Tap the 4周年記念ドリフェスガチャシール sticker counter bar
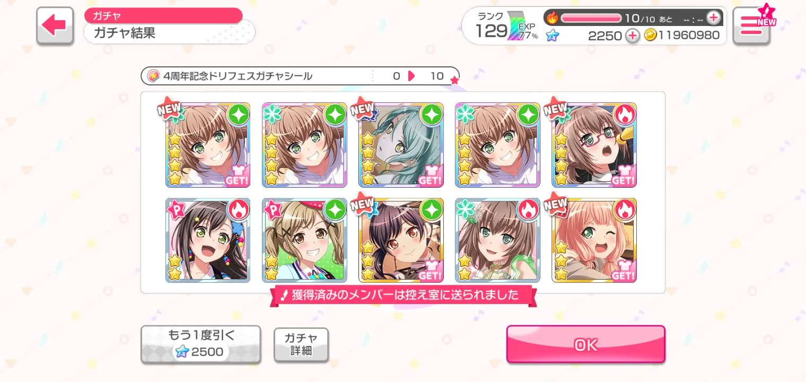This screenshot has height=382, width=806. coord(300,76)
